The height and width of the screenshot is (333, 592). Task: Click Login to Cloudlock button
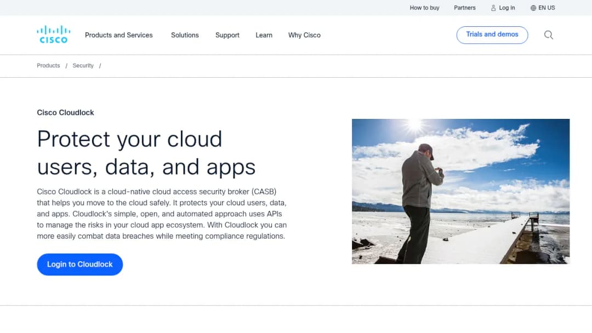(79, 265)
